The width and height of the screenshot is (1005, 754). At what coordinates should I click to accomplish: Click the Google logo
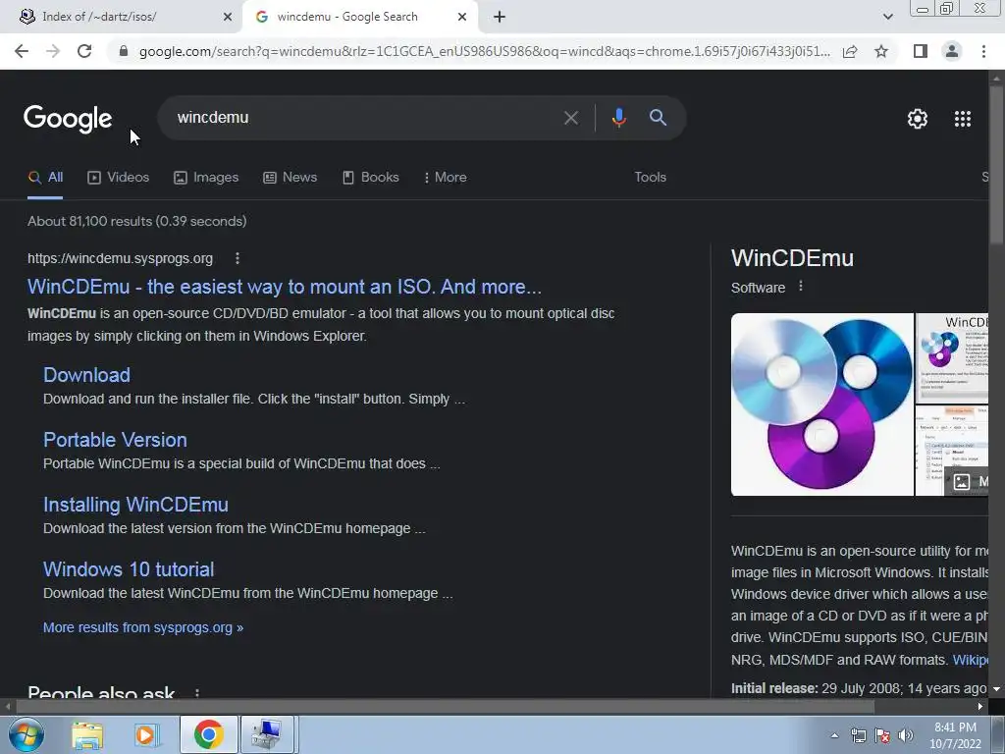68,119
